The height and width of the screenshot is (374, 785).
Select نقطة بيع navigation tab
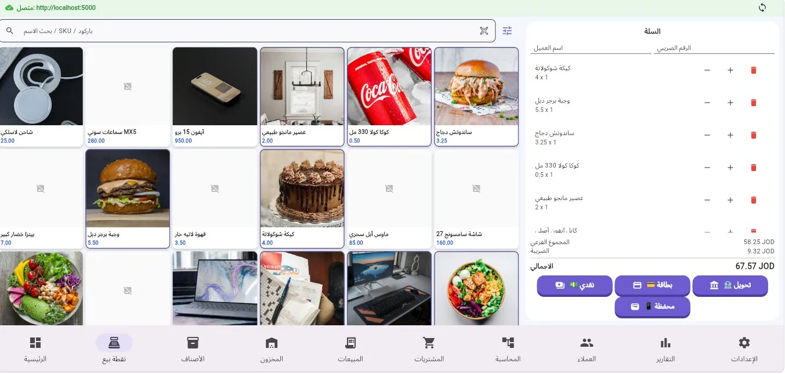(x=114, y=349)
